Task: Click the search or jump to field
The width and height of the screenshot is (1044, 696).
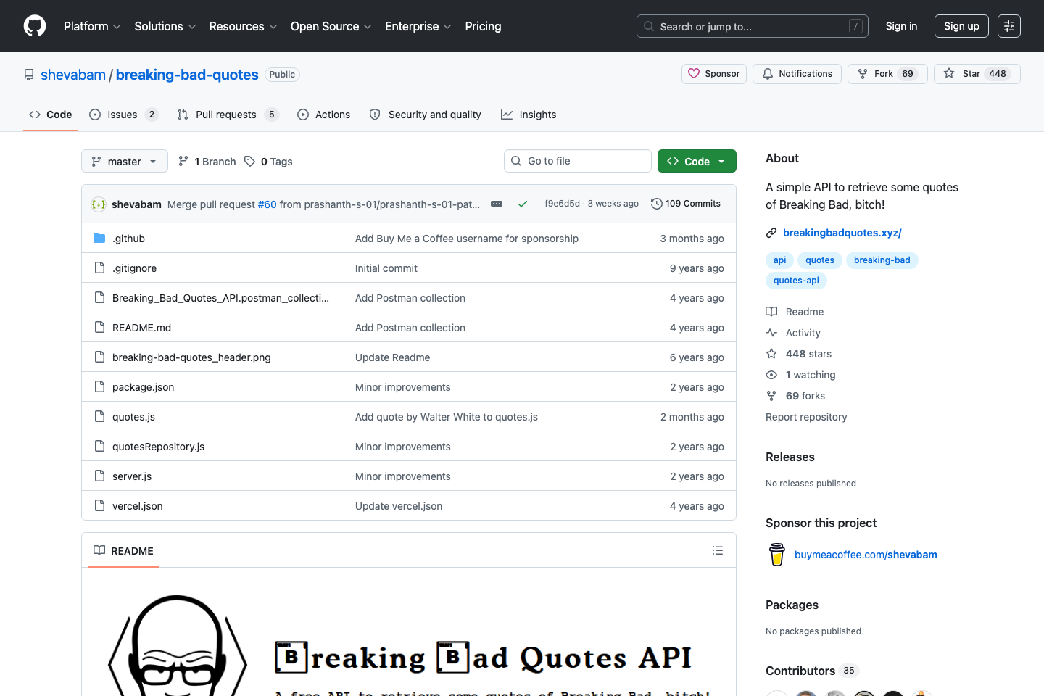Action: [752, 26]
